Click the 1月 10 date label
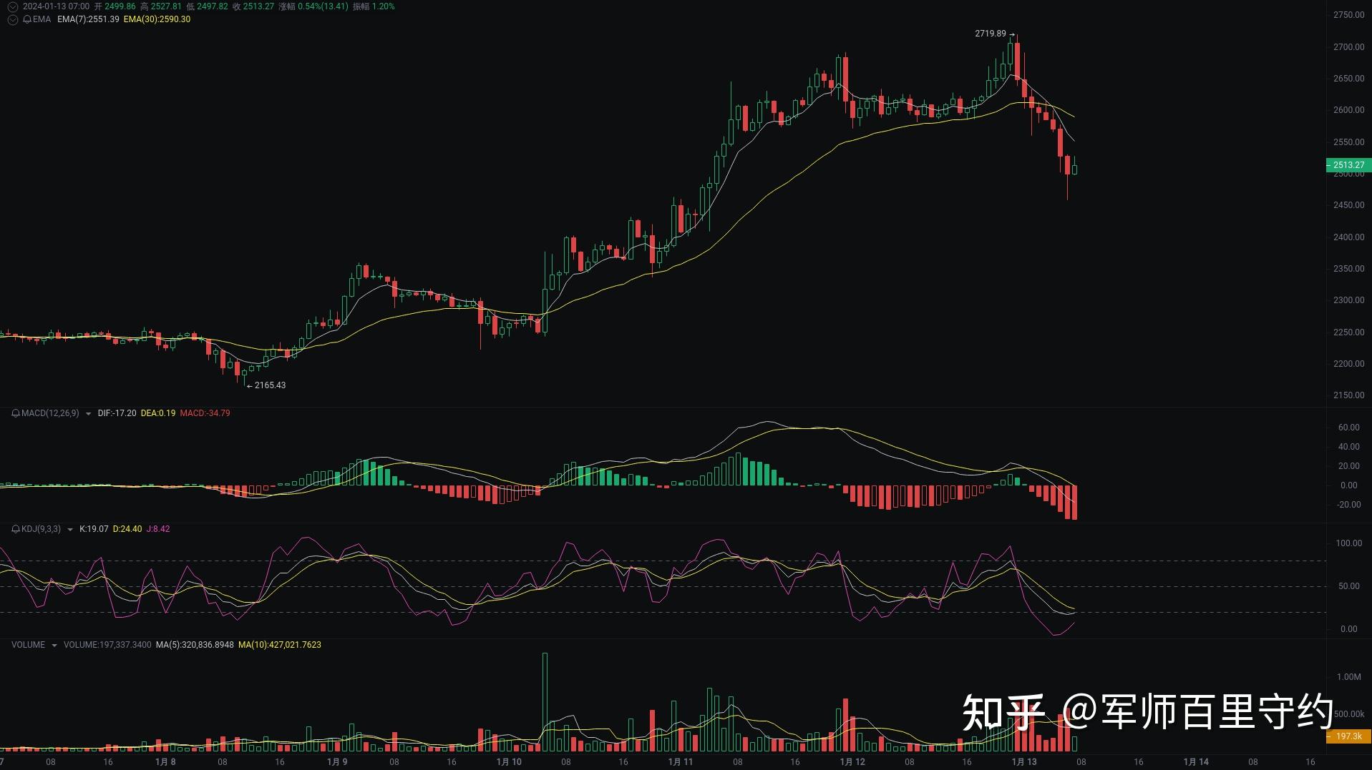Viewport: 1372px width, 770px height. click(x=509, y=762)
